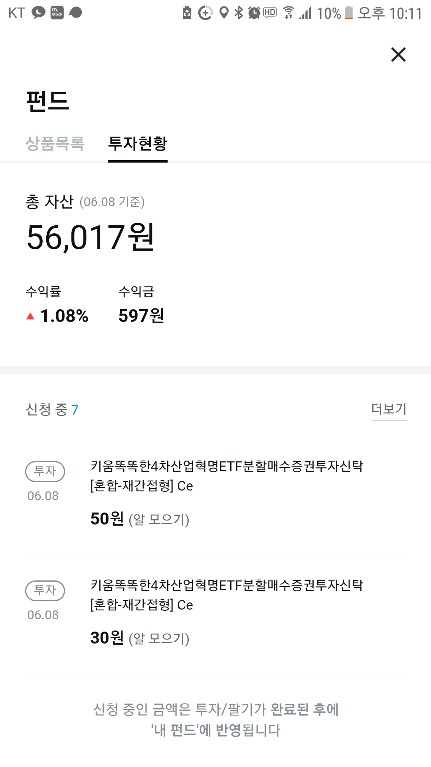431x767 pixels.
Task: Tap the red up-triangle next to 1.08%
Action: click(30, 316)
